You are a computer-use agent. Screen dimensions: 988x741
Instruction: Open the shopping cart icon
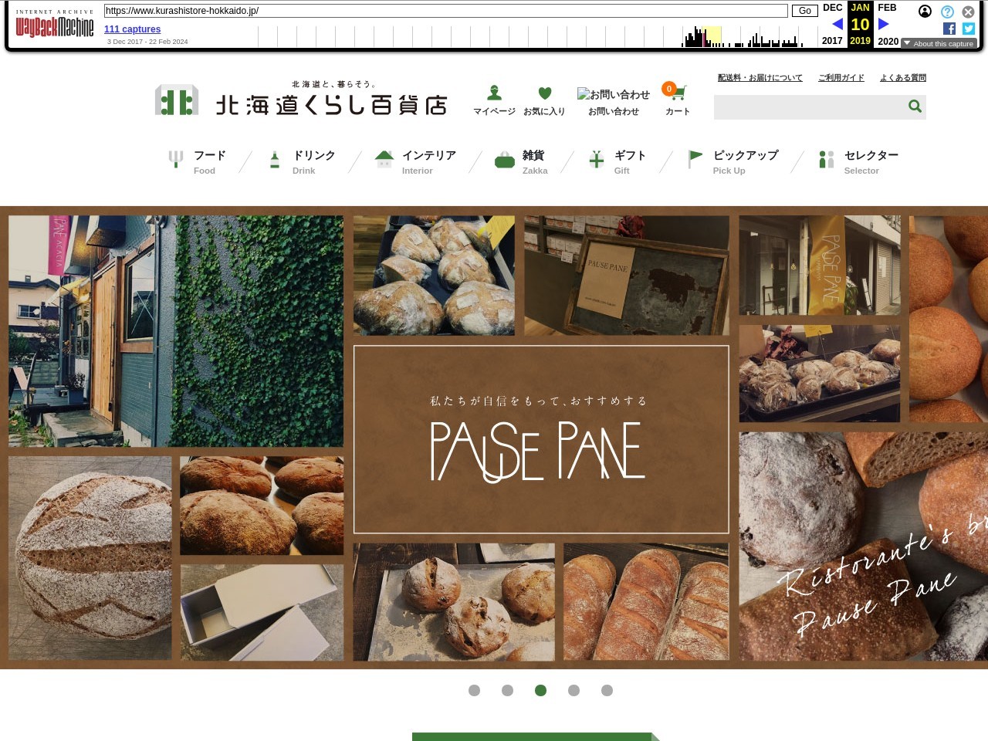pos(677,93)
